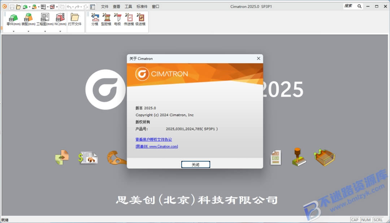This screenshot has width=390, height=223.
Task: Click the open folder icon in quick toolbar
Action: (18, 7)
